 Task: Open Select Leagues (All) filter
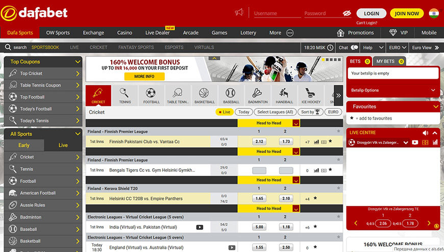click(275, 112)
